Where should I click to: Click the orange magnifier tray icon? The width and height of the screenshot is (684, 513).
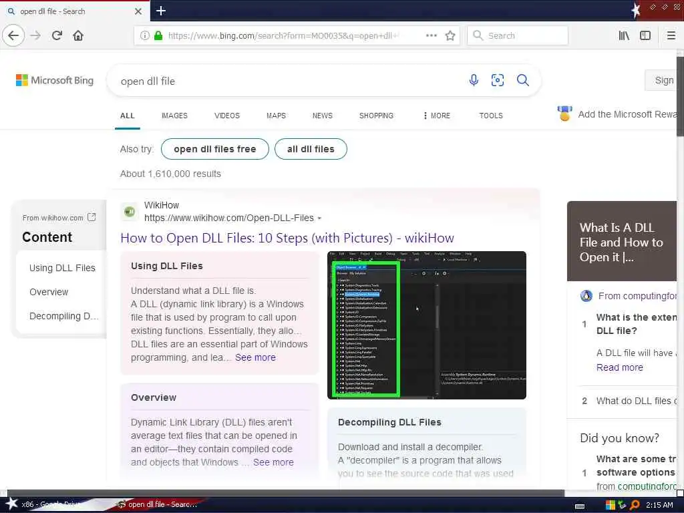[635, 505]
